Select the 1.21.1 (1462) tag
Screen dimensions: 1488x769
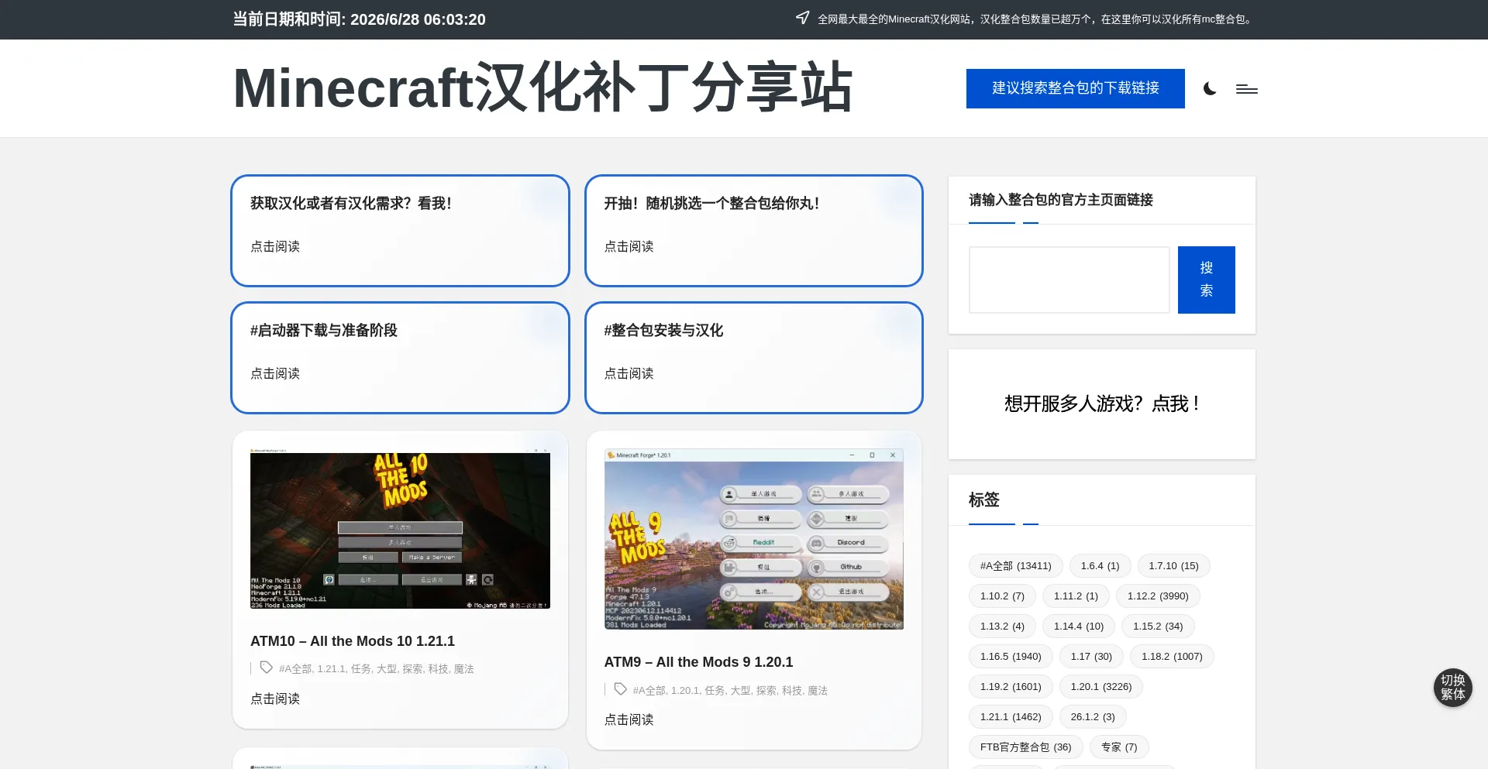click(1011, 717)
